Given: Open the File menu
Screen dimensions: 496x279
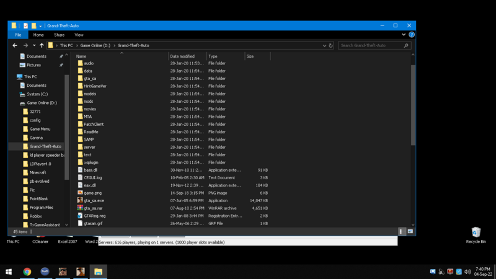Looking at the screenshot, I should click(x=18, y=35).
